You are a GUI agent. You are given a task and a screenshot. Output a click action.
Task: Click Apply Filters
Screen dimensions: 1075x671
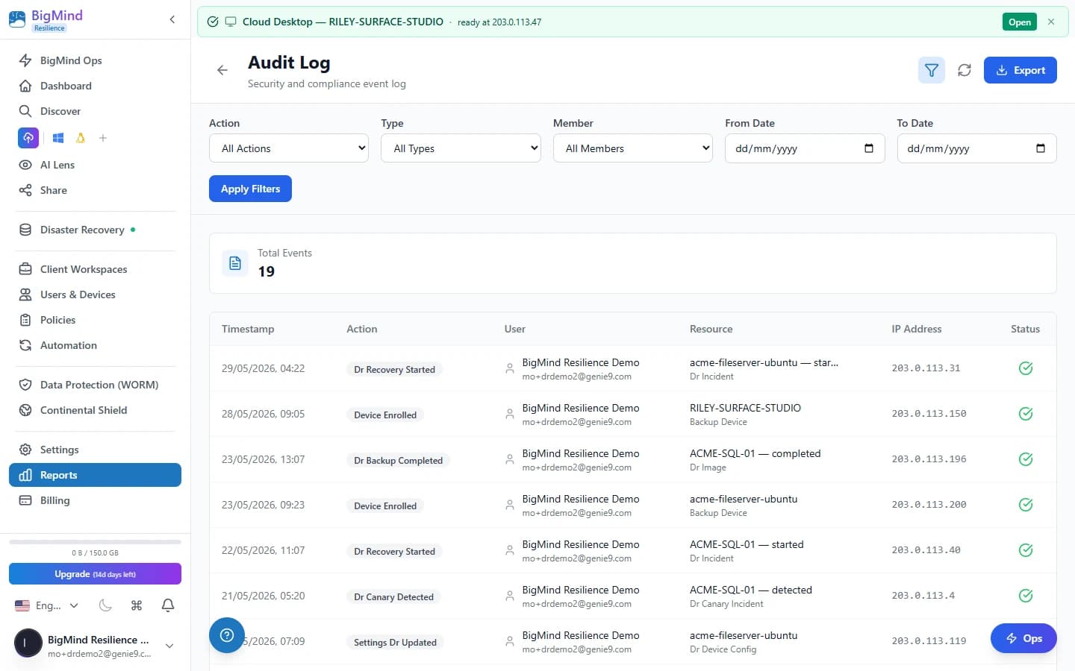click(x=250, y=189)
